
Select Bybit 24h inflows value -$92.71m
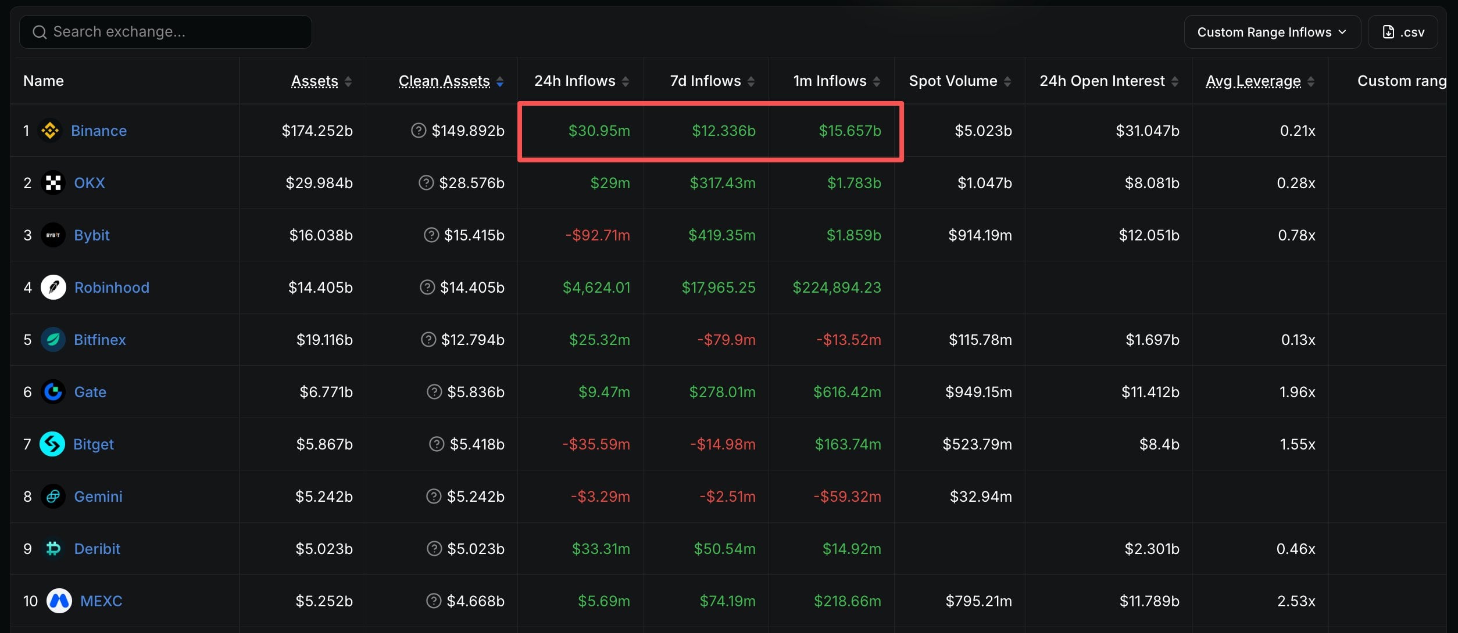point(598,235)
